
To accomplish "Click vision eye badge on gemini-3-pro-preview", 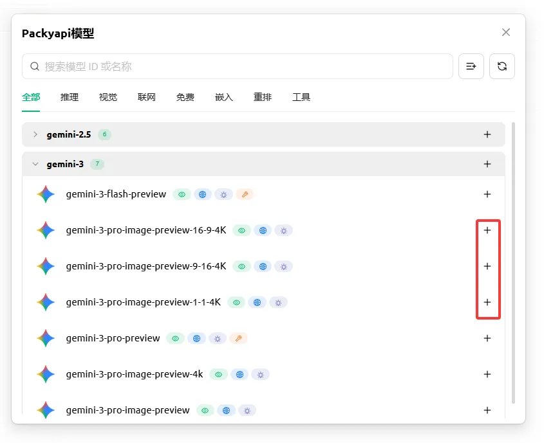I will click(x=176, y=339).
